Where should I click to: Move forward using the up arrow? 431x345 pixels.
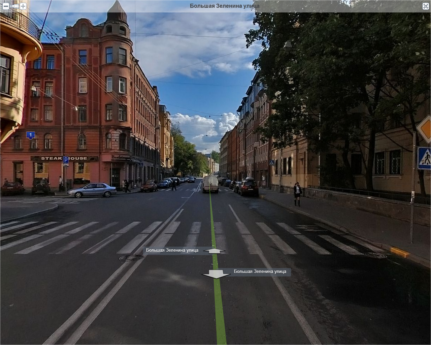tap(214, 251)
